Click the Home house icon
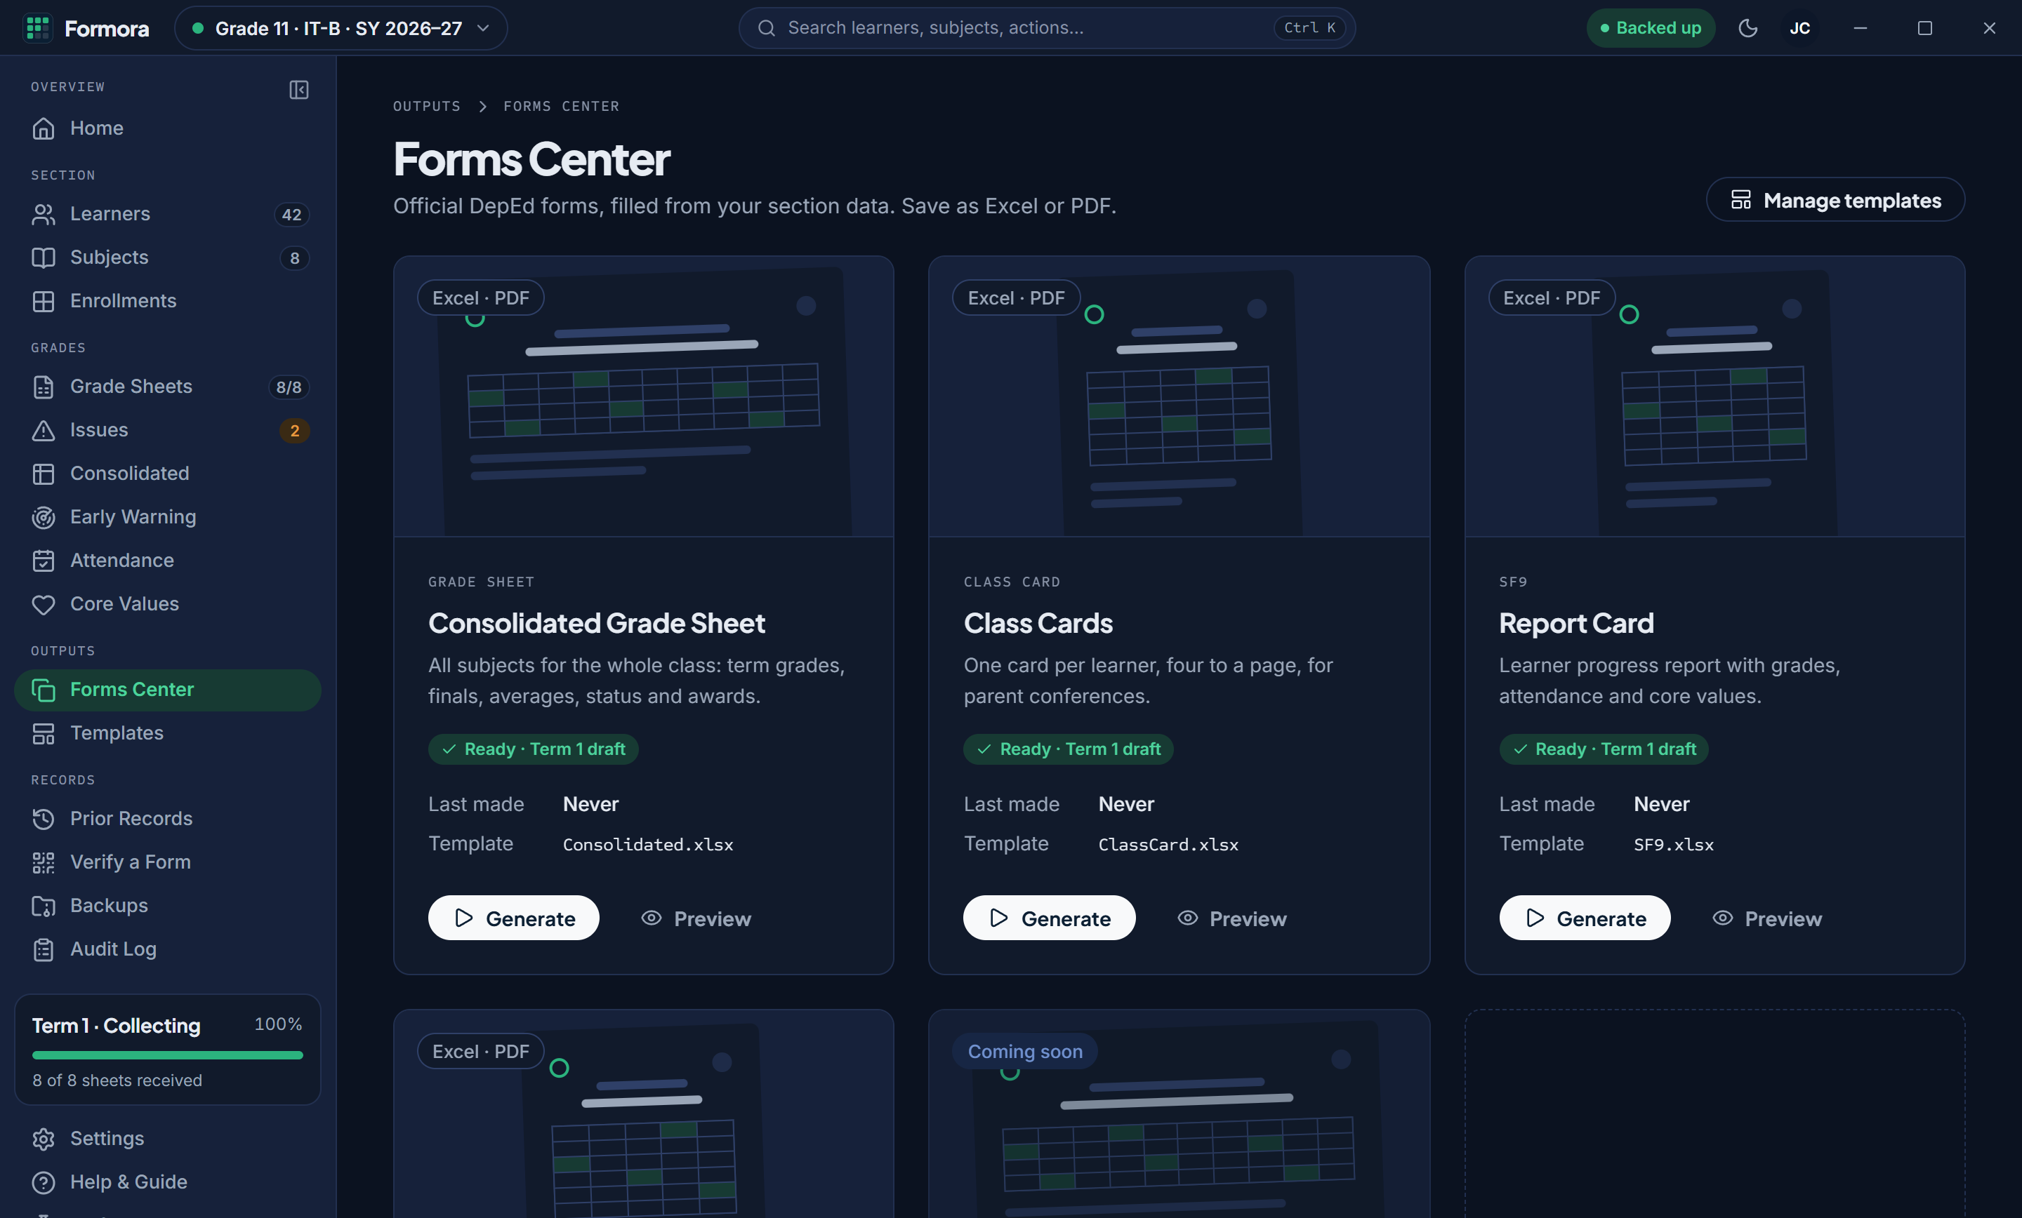This screenshot has height=1218, width=2022. (43, 129)
